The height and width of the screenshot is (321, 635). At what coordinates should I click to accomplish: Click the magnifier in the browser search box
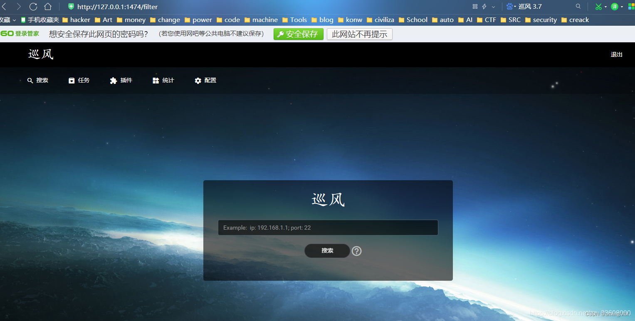click(578, 7)
